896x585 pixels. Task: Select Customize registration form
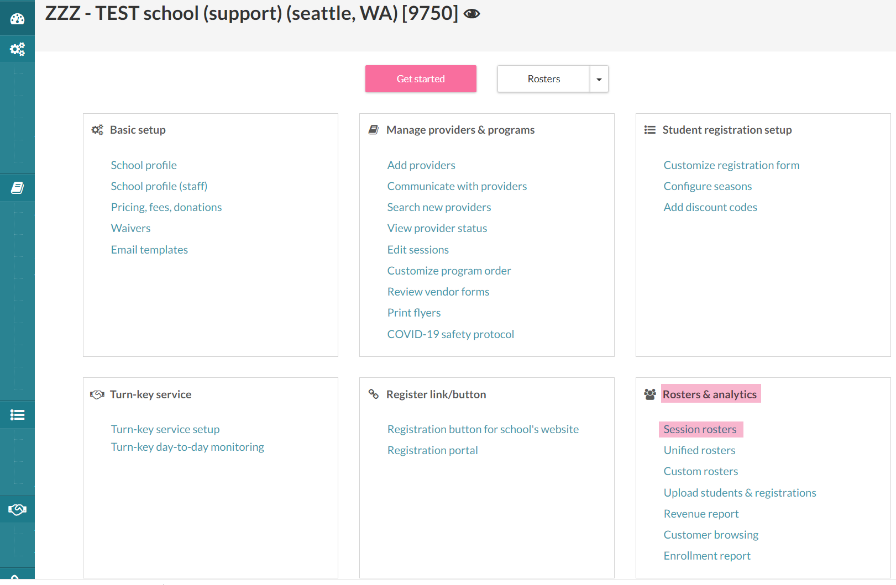coord(731,165)
